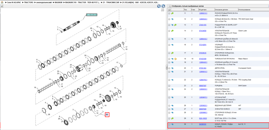Click blue back arrow on row 19

(172, 62)
